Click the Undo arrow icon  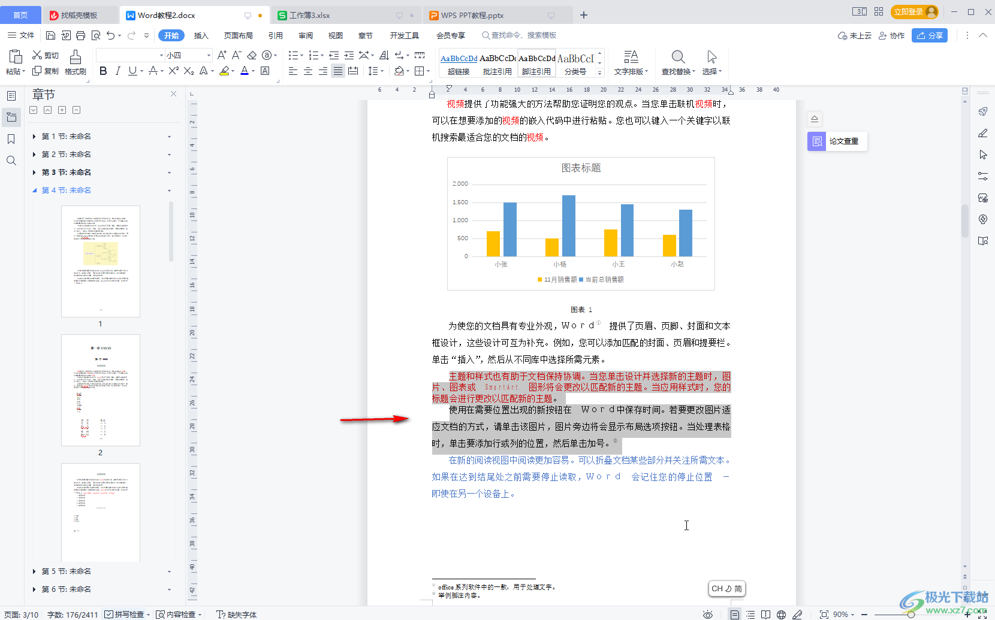click(x=110, y=35)
